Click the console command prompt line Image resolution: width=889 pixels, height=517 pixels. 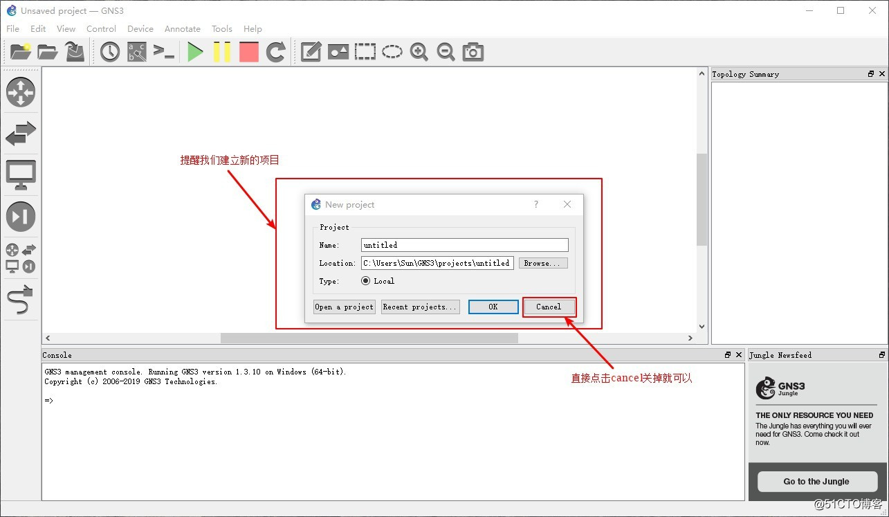(x=49, y=401)
